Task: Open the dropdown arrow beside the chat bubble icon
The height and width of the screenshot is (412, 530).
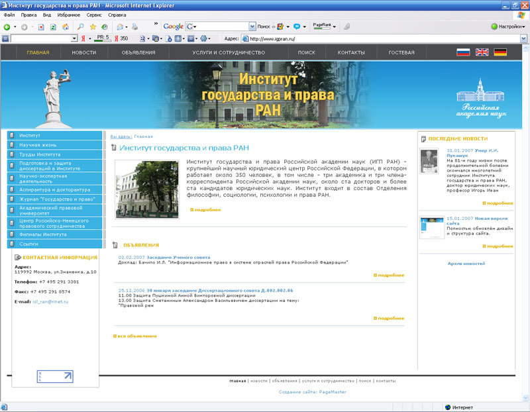Action: pyautogui.click(x=304, y=26)
